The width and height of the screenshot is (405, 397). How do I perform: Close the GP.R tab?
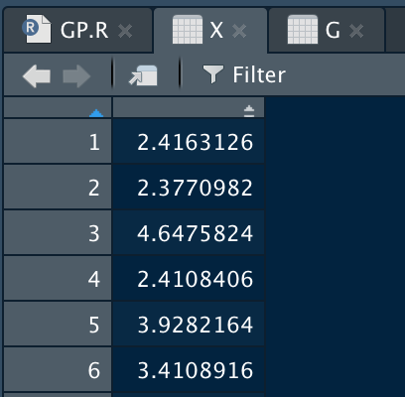click(125, 32)
